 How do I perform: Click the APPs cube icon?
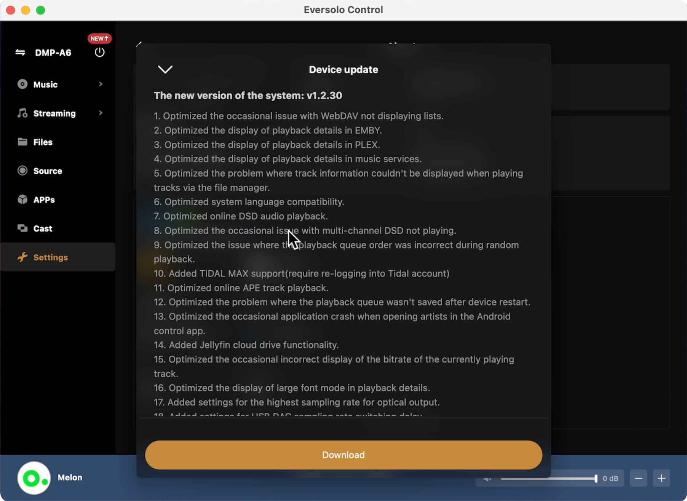click(22, 199)
